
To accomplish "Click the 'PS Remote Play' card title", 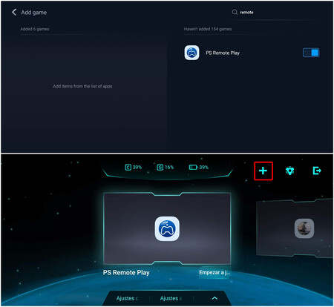I will [126, 273].
